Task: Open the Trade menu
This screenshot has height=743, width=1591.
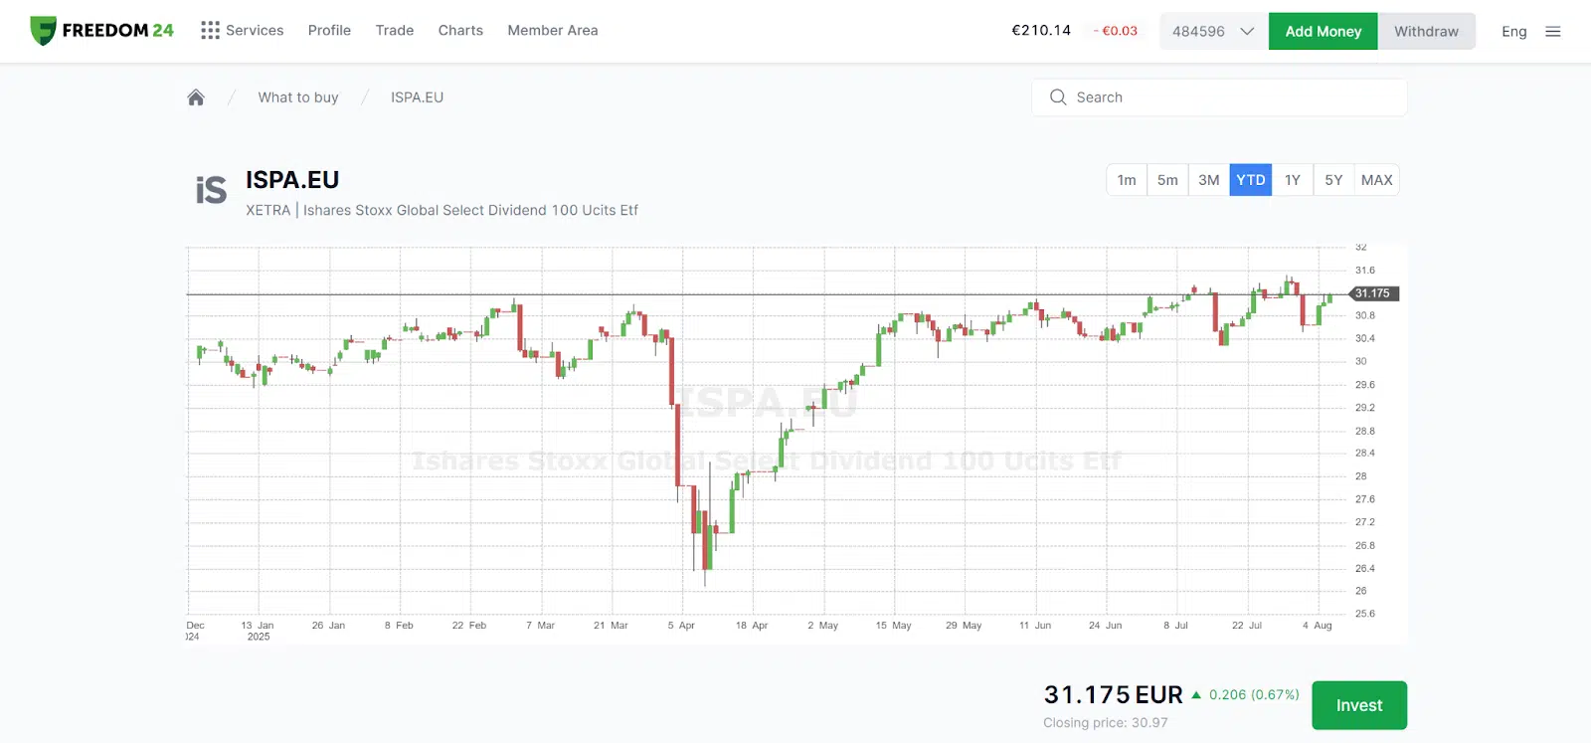Action: coord(395,31)
